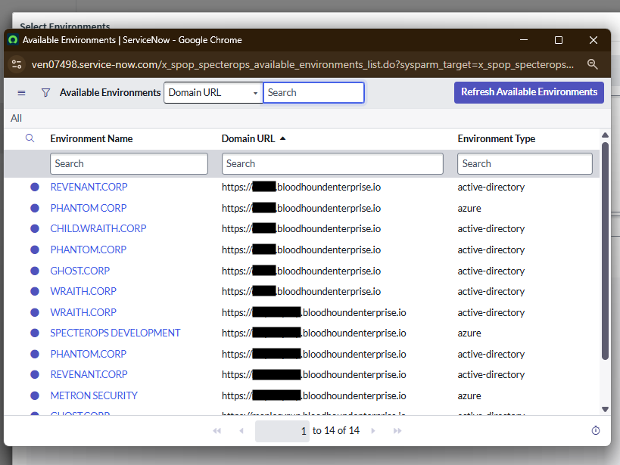Click the Available Environments list title

pyautogui.click(x=110, y=92)
